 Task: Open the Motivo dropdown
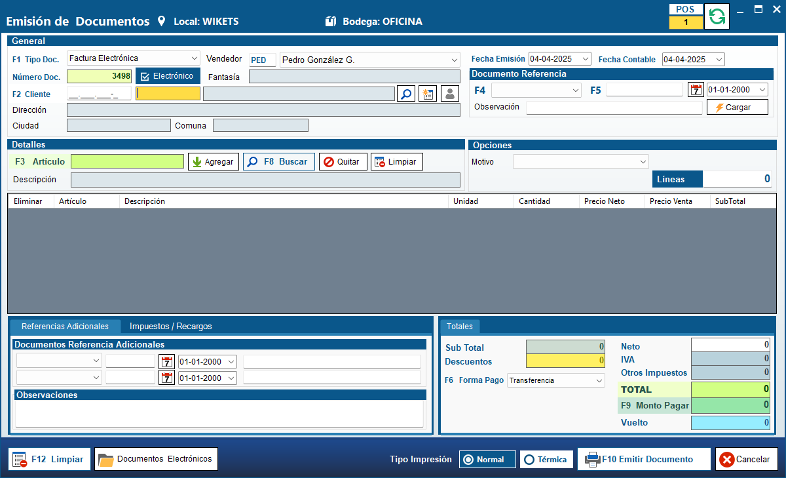click(580, 161)
